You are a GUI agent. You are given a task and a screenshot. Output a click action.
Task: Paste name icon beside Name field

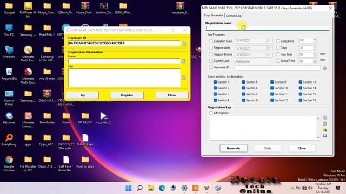point(184,61)
